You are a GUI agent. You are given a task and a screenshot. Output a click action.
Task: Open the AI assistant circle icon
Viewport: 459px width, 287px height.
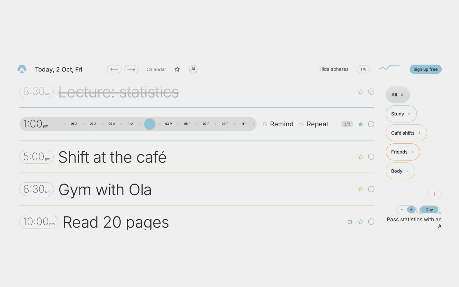[x=193, y=69]
